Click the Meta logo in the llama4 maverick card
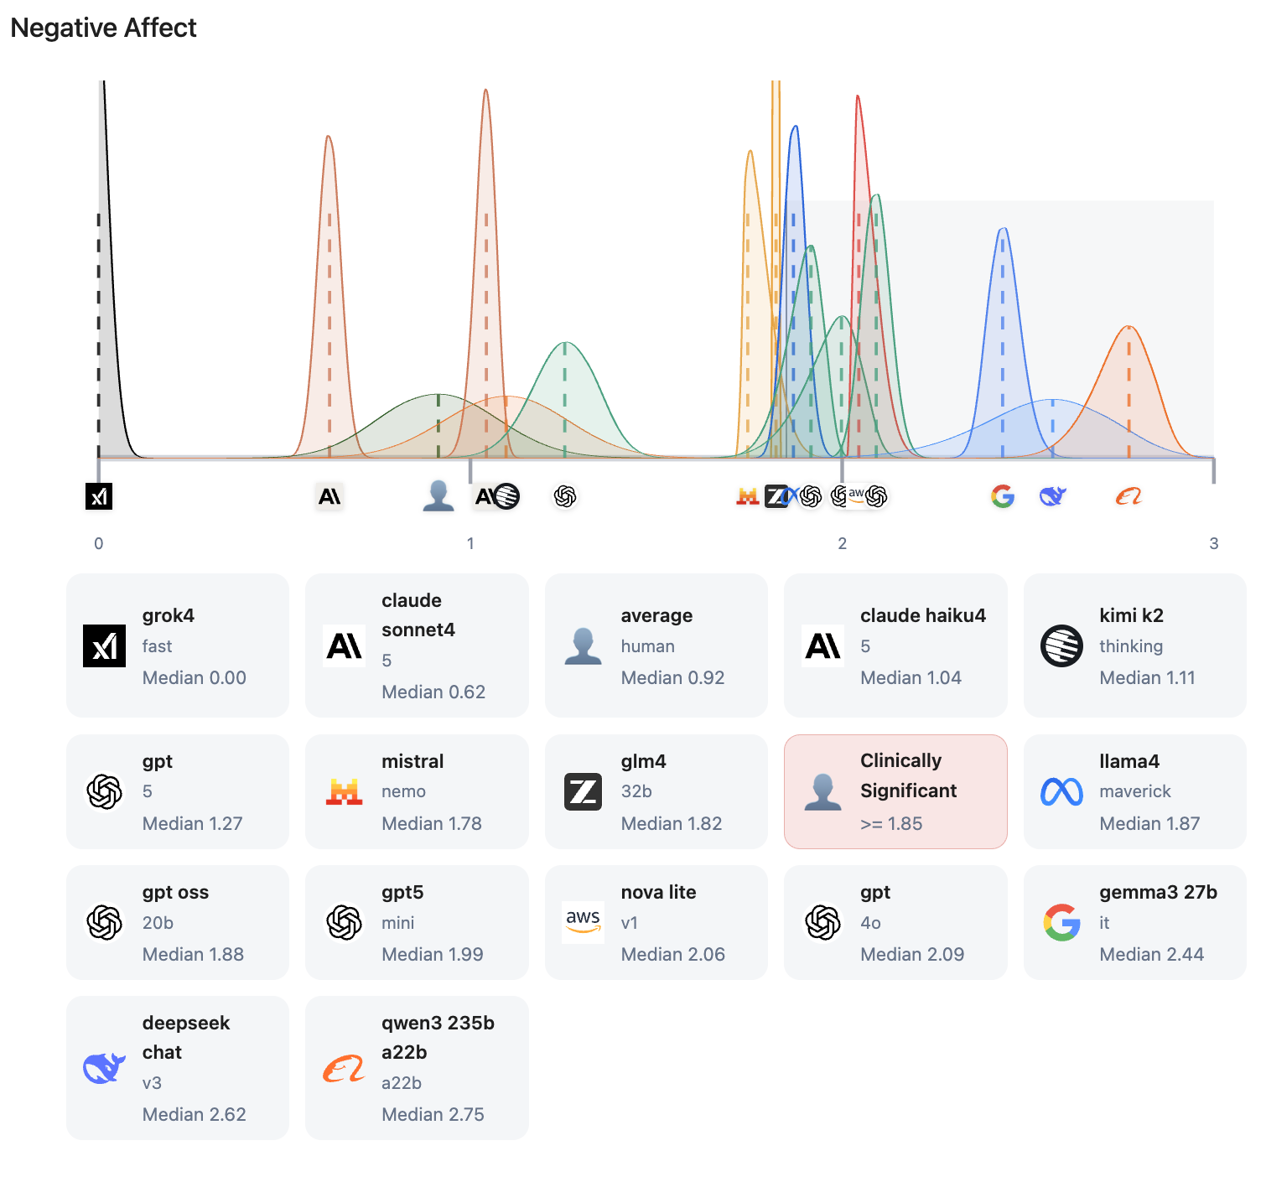The width and height of the screenshot is (1266, 1182). pos(1061,791)
